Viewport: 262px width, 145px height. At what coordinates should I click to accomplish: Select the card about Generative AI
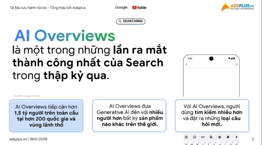[129, 116]
